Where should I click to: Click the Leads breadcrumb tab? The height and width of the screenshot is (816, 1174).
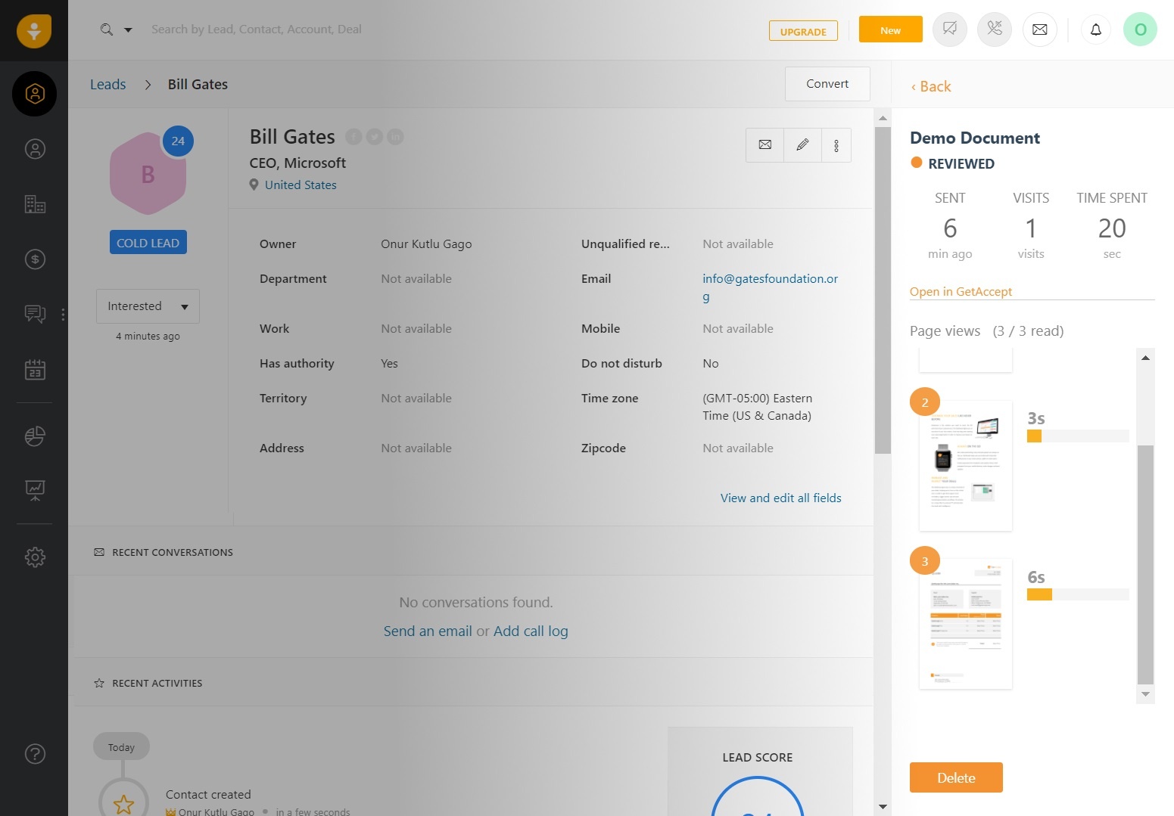coord(107,84)
